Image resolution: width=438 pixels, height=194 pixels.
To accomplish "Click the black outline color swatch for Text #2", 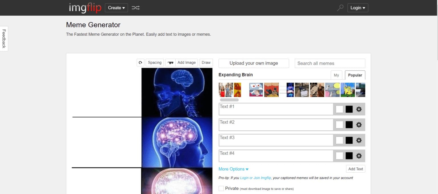I will tap(349, 125).
